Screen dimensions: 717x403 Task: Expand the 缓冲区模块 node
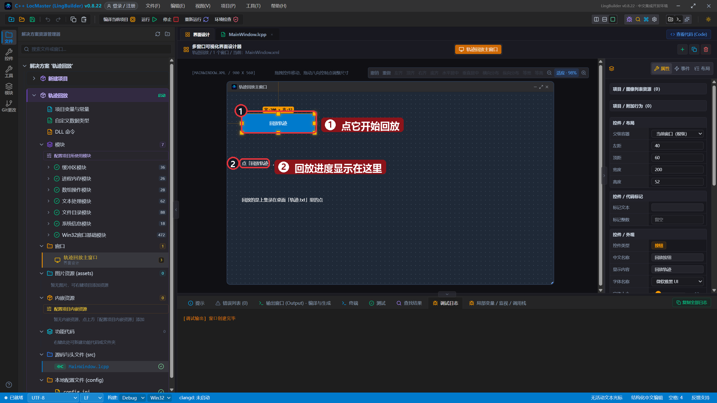click(49, 167)
